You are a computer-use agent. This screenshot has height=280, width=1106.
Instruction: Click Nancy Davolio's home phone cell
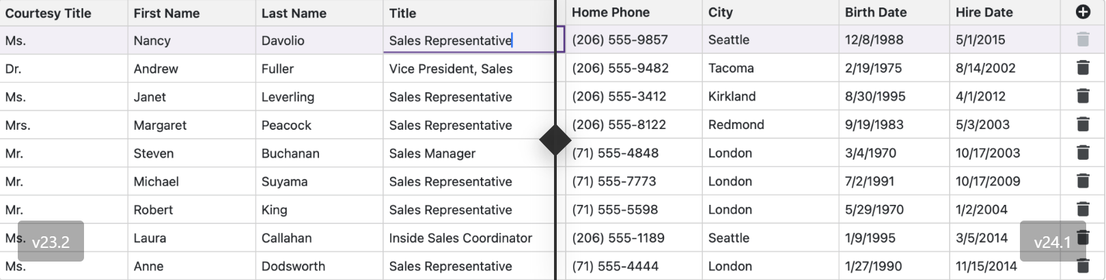(620, 40)
